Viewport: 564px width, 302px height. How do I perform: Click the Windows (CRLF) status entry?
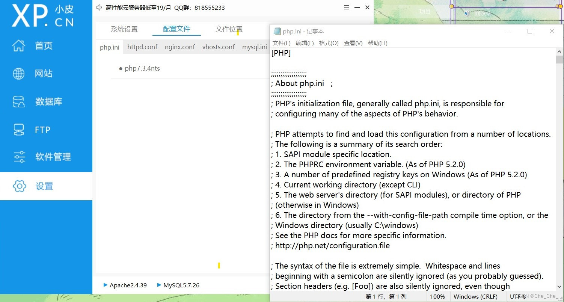click(x=475, y=296)
